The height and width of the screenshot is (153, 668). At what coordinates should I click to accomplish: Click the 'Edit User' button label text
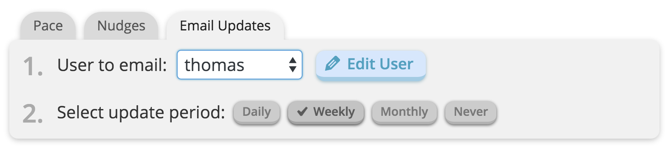(x=380, y=64)
